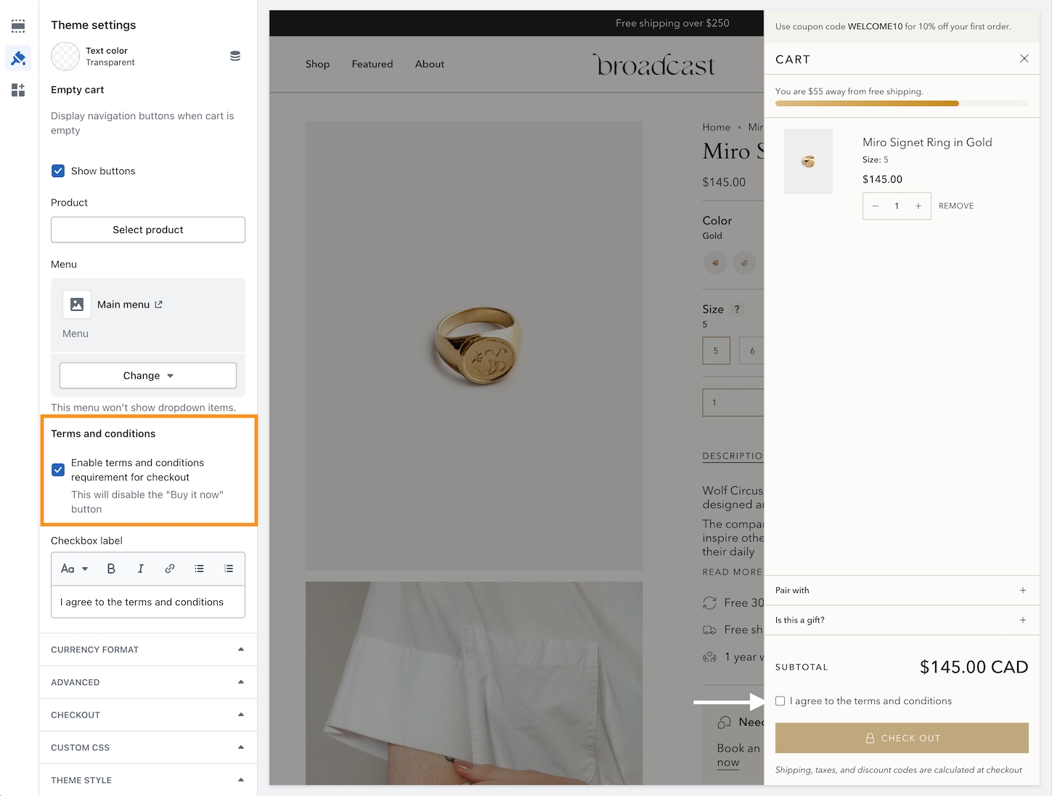Open the Featured navigation menu item
Image resolution: width=1052 pixels, height=796 pixels.
point(372,65)
